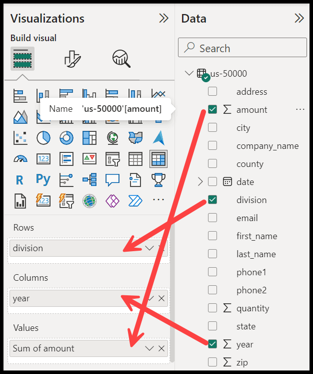
Task: Select the Scatter chart visual
Action: [20, 138]
